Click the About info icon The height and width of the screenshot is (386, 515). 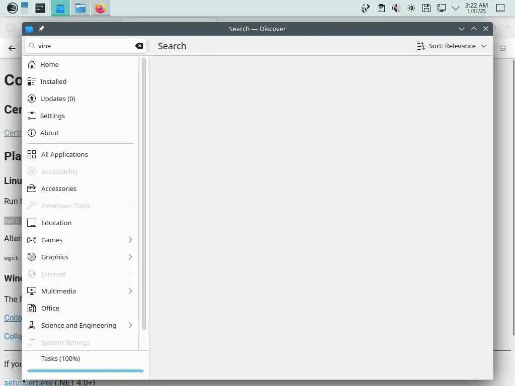pos(32,133)
